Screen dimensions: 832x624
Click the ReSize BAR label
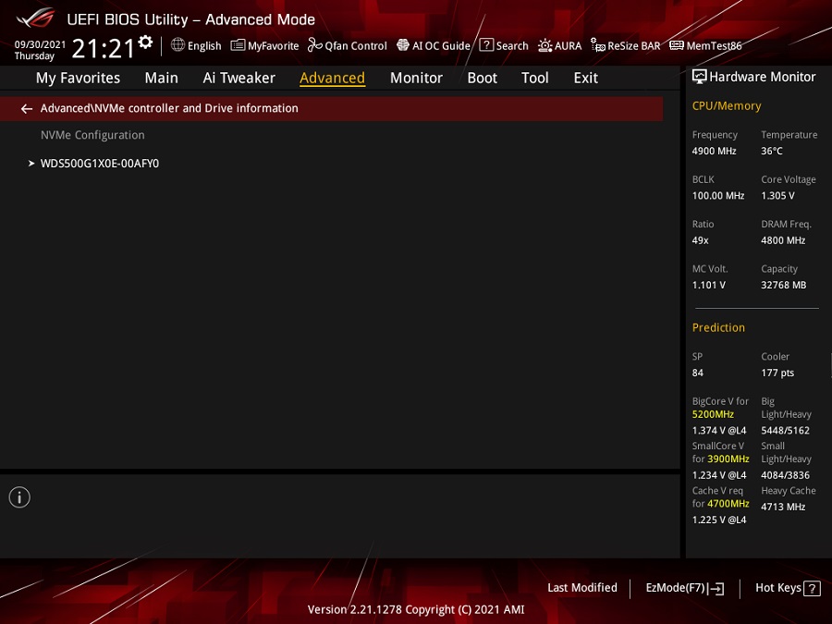(634, 46)
